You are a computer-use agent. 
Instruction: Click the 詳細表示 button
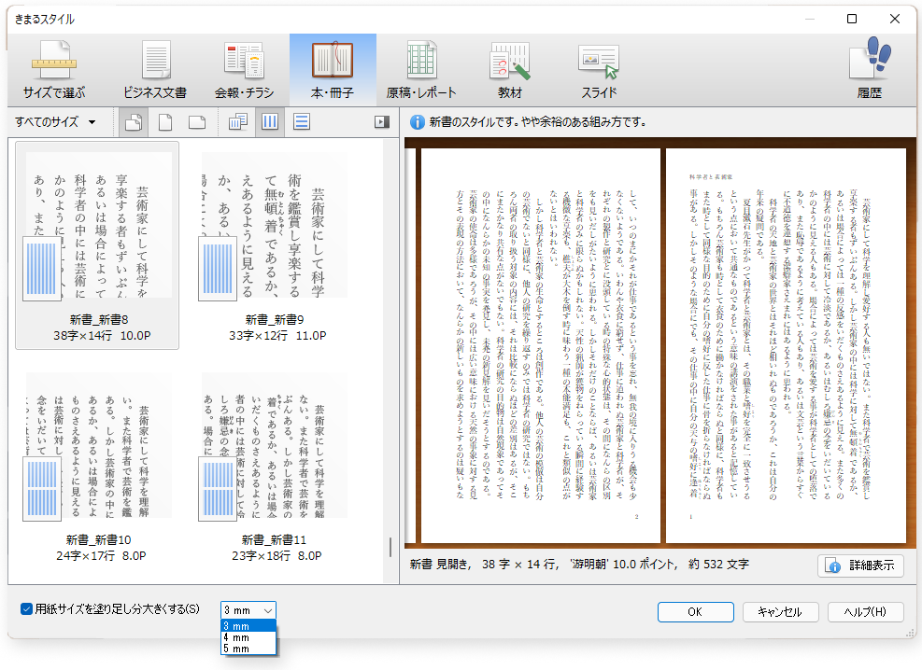[860, 565]
